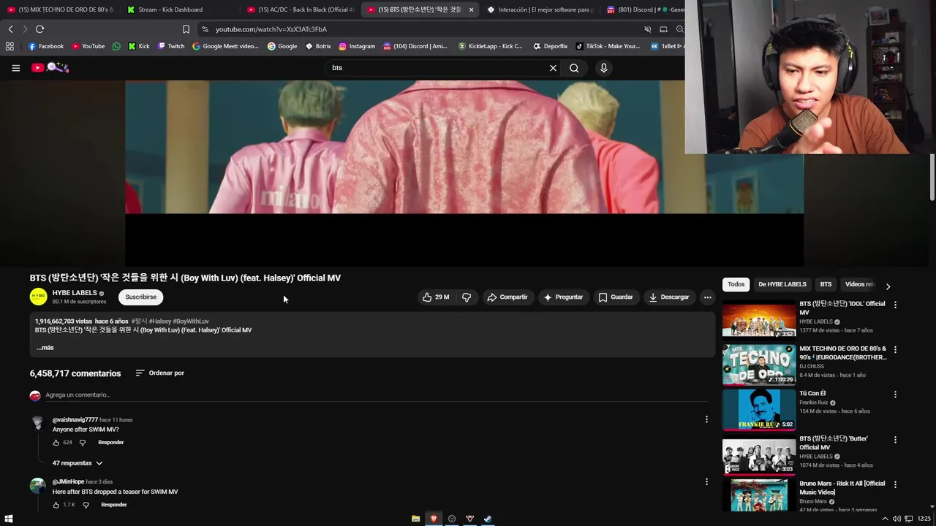This screenshot has height=526, width=936.
Task: Open the WhatsApp bookmark icon
Action: coord(116,46)
